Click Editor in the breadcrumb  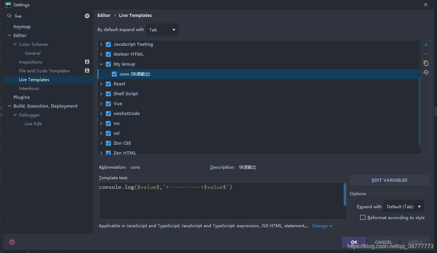click(x=104, y=15)
